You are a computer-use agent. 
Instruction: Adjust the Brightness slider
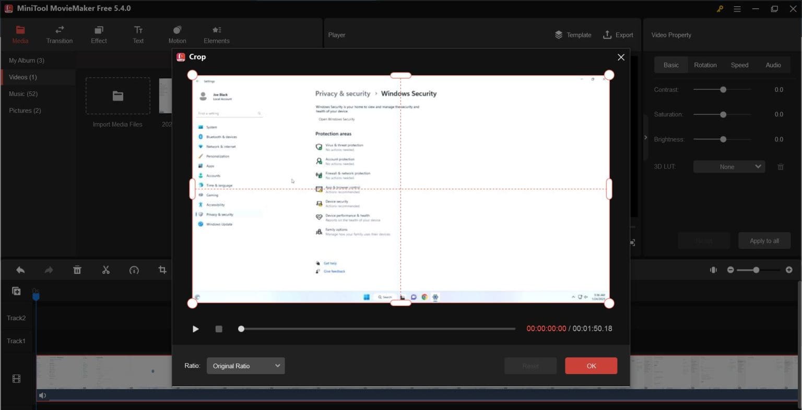point(723,139)
